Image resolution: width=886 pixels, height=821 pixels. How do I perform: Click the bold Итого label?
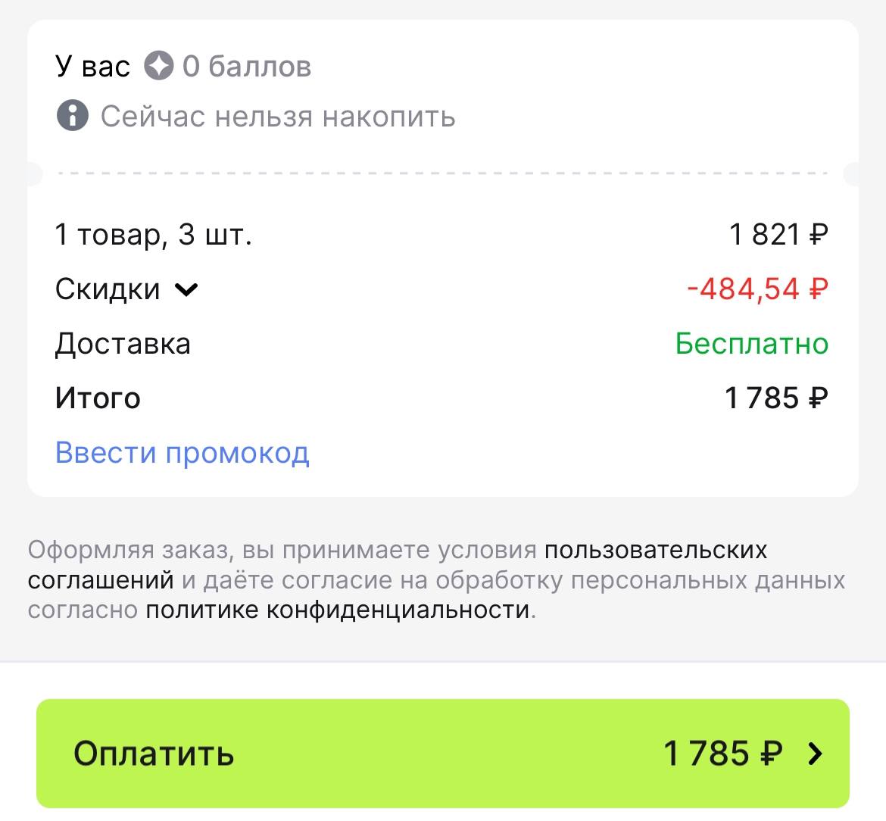pyautogui.click(x=98, y=398)
